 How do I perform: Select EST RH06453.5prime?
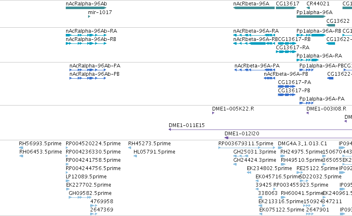point(22,156)
